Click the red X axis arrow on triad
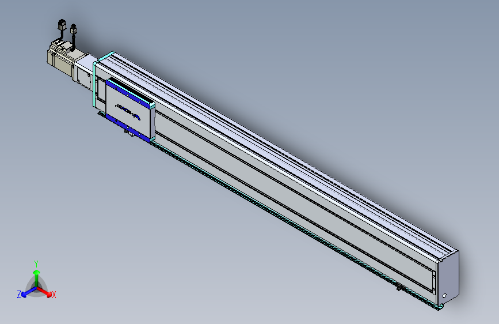This screenshot has height=324, width=499. 45,292
